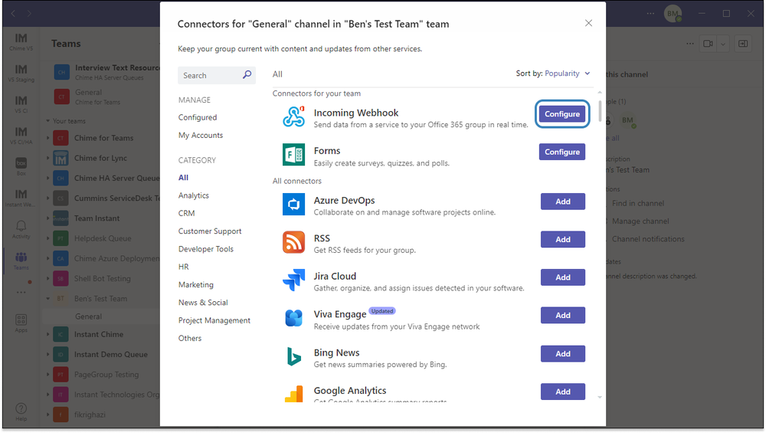The width and height of the screenshot is (766, 433).
Task: Select the News & Social category
Action: pyautogui.click(x=203, y=303)
